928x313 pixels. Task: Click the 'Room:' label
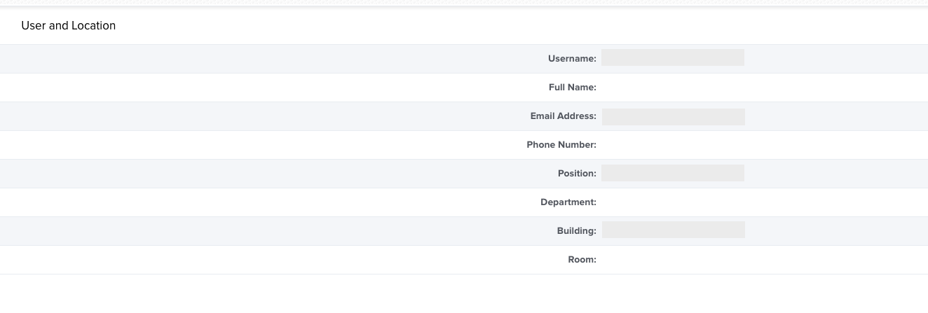point(582,260)
